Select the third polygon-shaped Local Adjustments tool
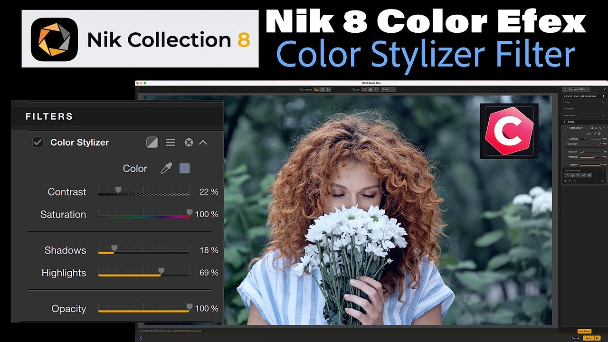Image resolution: width=608 pixels, height=342 pixels. (x=578, y=175)
